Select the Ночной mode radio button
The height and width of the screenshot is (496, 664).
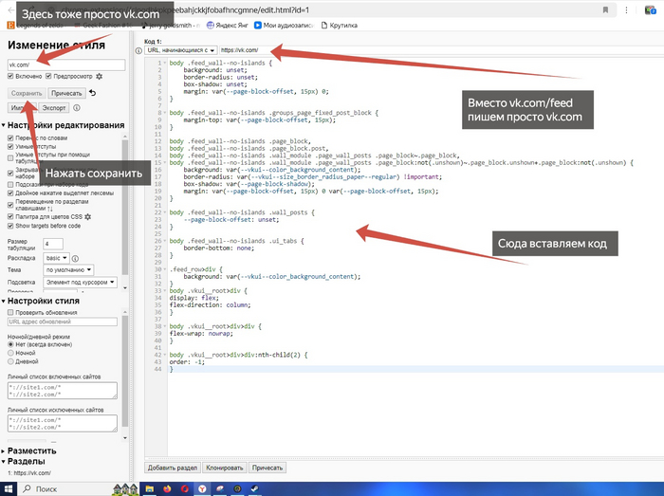pos(11,352)
